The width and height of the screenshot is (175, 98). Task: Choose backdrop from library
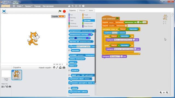[2, 87]
